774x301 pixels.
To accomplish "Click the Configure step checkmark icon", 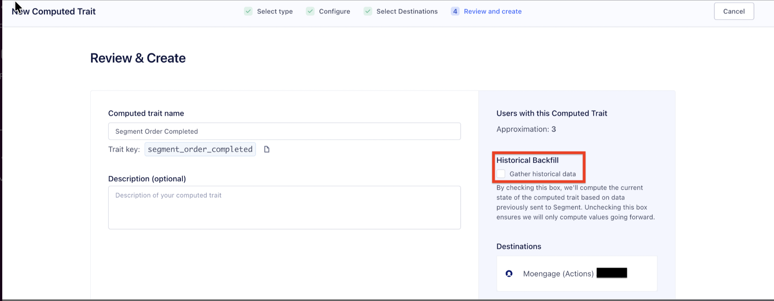I will click(310, 11).
